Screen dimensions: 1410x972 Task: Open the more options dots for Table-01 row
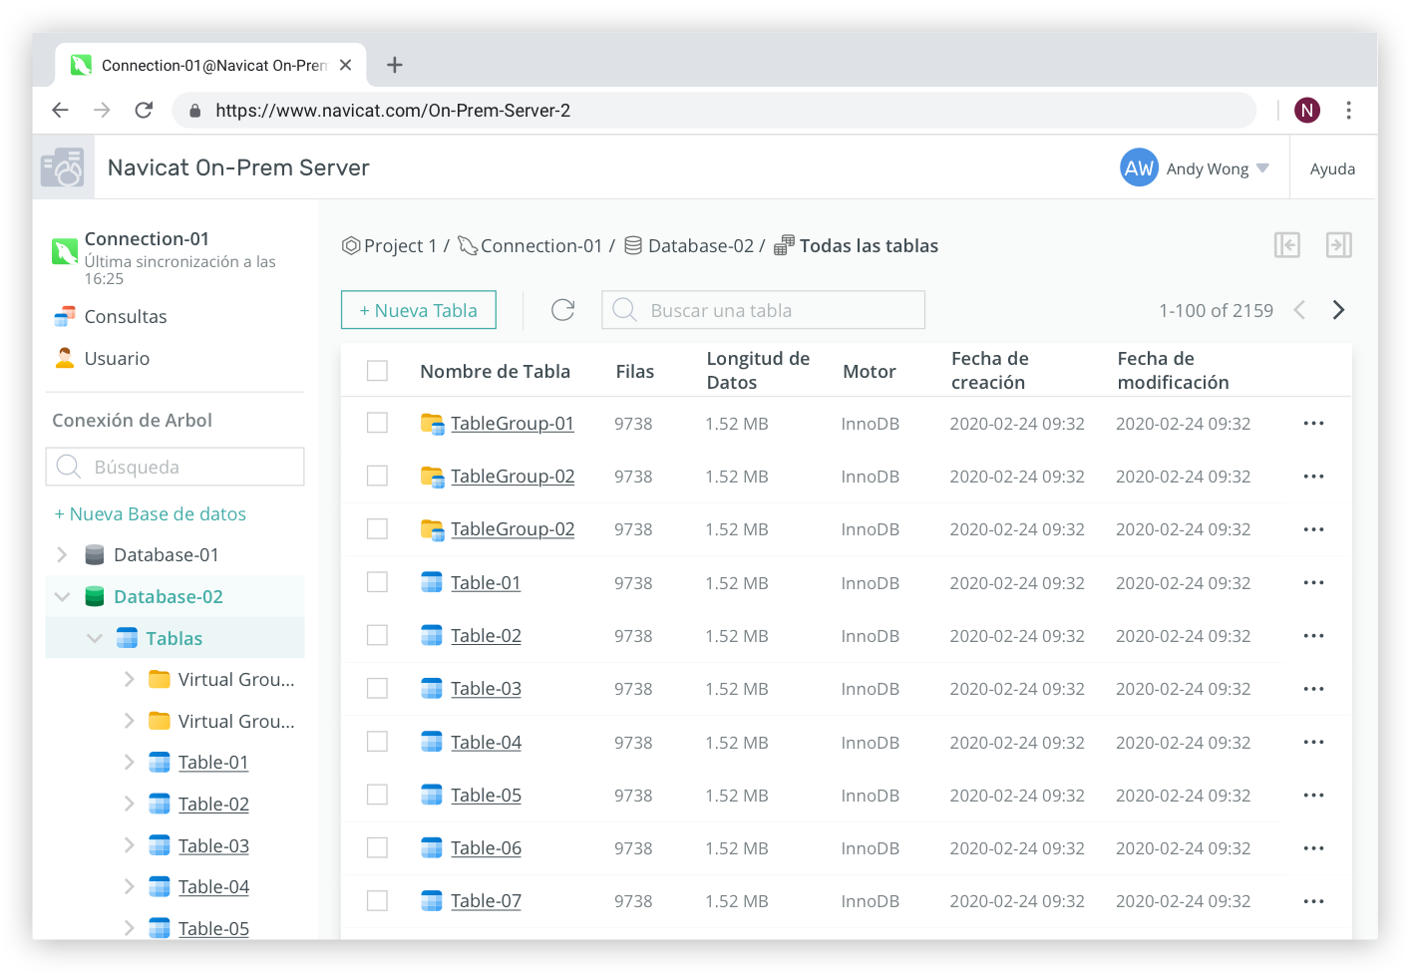point(1314,583)
